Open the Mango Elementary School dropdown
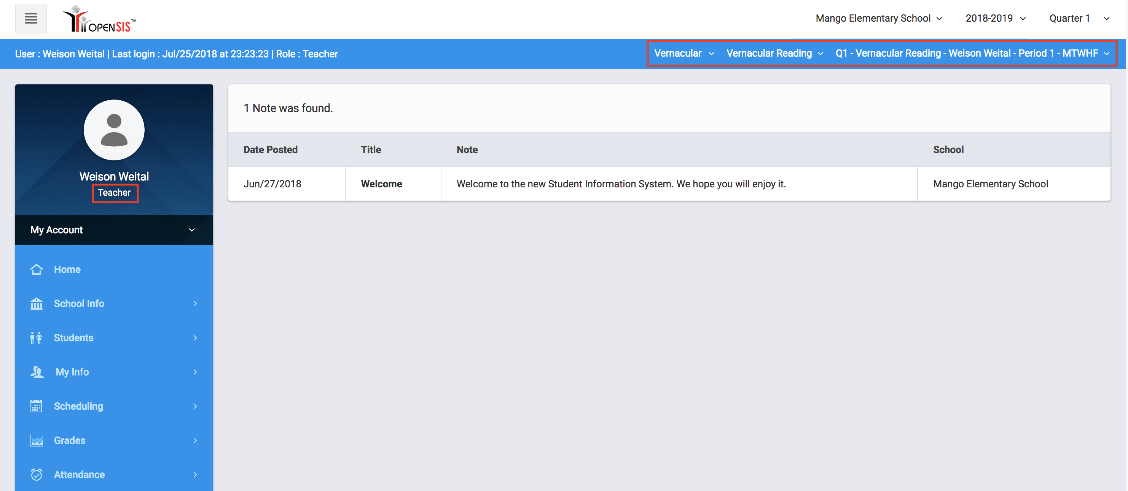 [878, 18]
